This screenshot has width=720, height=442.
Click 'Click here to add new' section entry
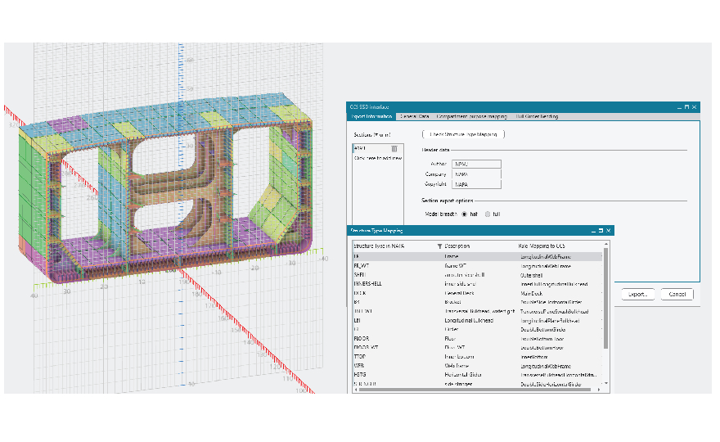click(378, 157)
